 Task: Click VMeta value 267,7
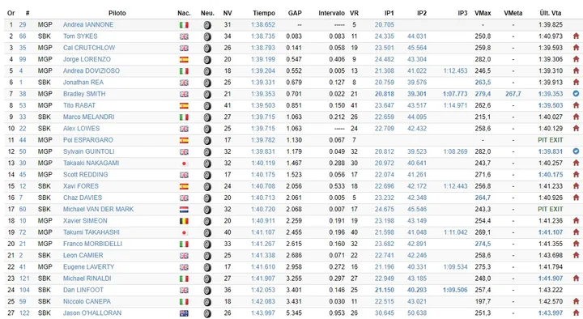point(513,94)
